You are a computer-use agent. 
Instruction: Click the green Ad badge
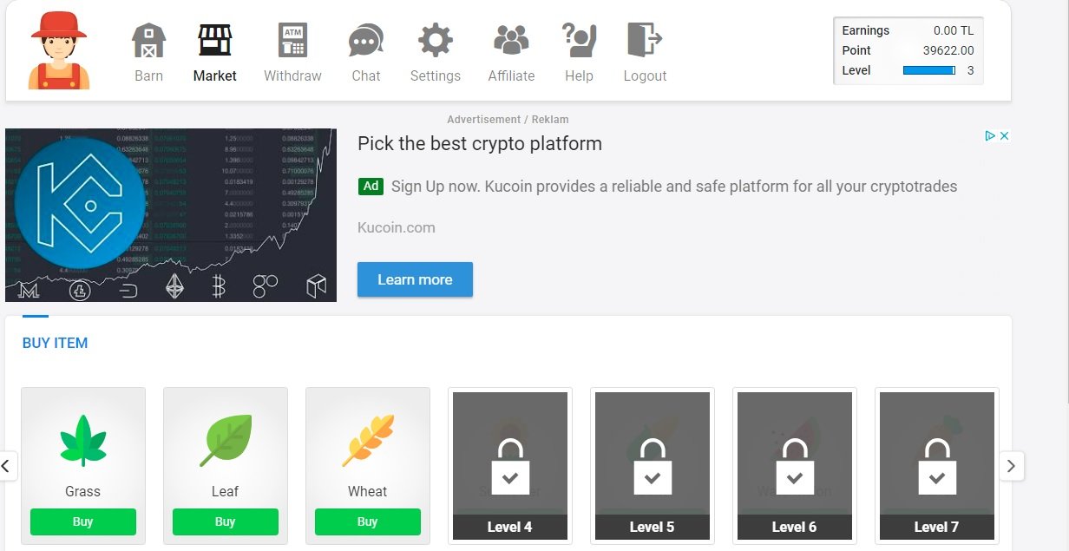pos(371,186)
